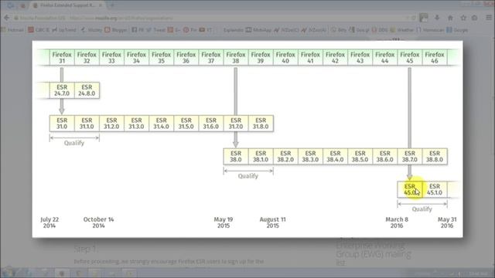Click the highlighted ESR 45.0 cell
495x278 pixels.
(409, 189)
